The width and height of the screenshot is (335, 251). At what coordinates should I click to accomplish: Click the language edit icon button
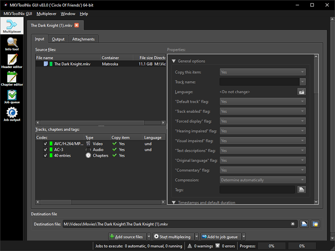[301, 92]
